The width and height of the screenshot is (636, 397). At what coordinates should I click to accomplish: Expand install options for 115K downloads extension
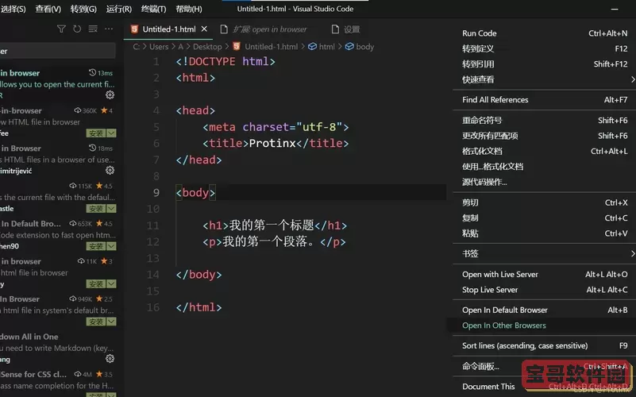pos(111,209)
